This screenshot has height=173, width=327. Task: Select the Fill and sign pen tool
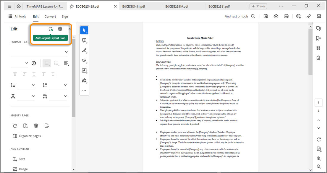click(x=84, y=80)
